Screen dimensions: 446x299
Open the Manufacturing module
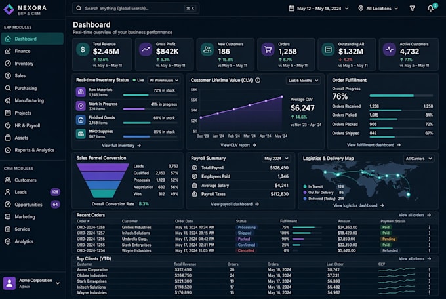tap(32, 100)
